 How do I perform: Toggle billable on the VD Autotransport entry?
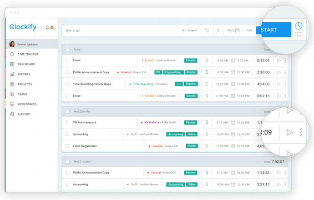tap(207, 122)
